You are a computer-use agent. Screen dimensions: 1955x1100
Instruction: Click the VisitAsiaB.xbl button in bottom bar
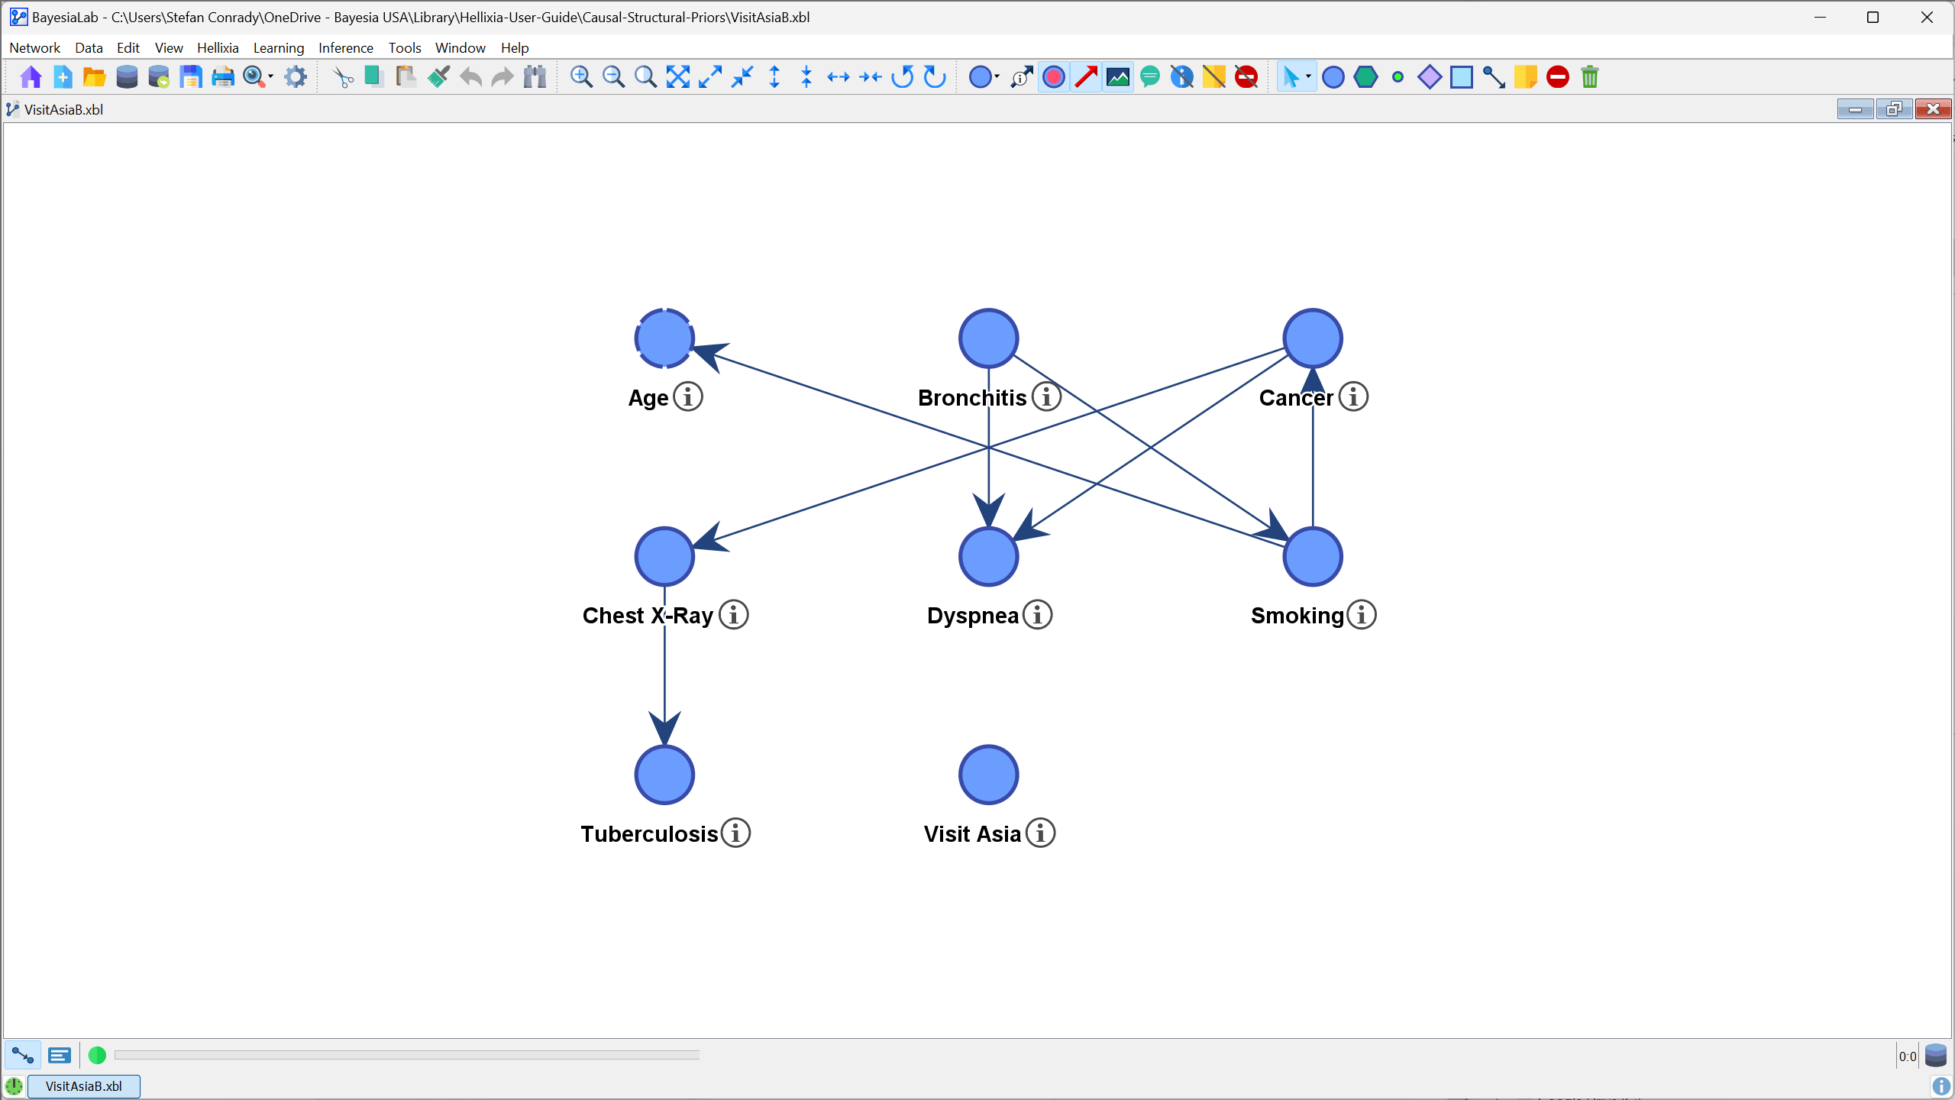click(x=84, y=1086)
